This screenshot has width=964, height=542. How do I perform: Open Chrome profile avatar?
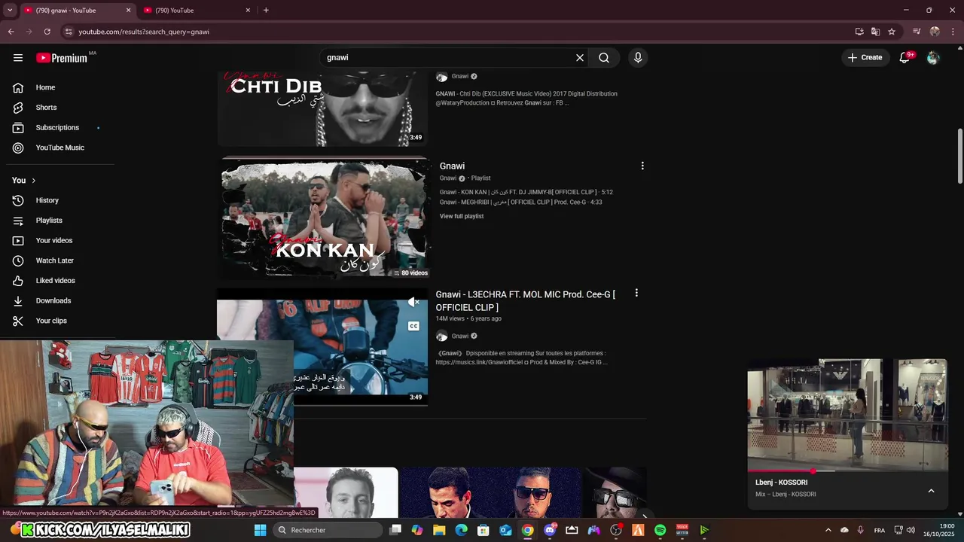(935, 32)
